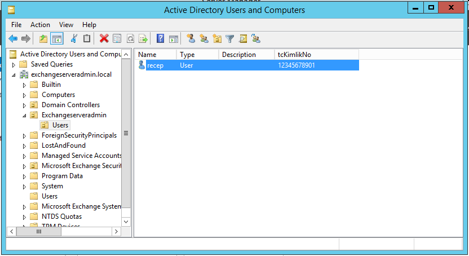Click tree pane vertical scrollbar up arrow
This screenshot has width=469, height=256.
[x=126, y=54]
